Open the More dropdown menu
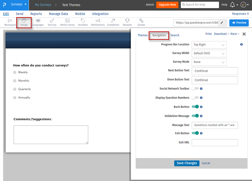 [x=234, y=34]
